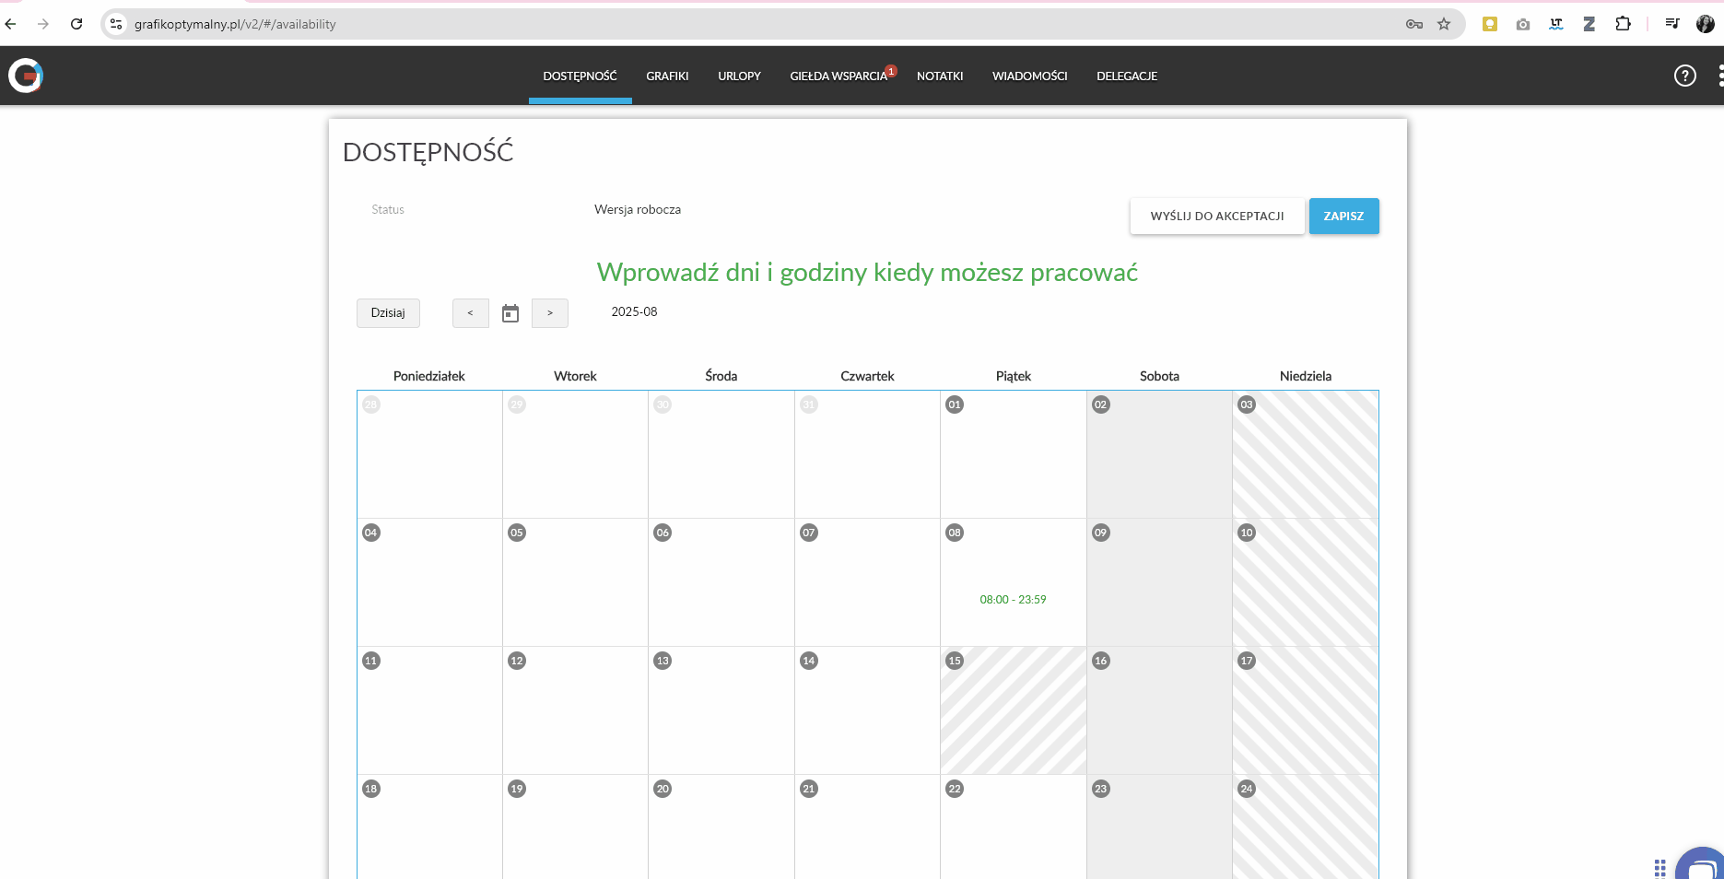Select day 15 number badge
Screen dimensions: 1724x879
[955, 661]
